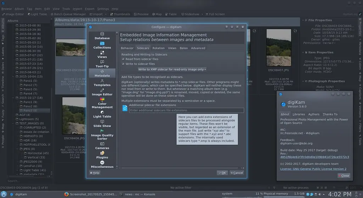This screenshot has width=363, height=198.
Task: Open the XMP sidecar write mode dropdown
Action: 172,70
